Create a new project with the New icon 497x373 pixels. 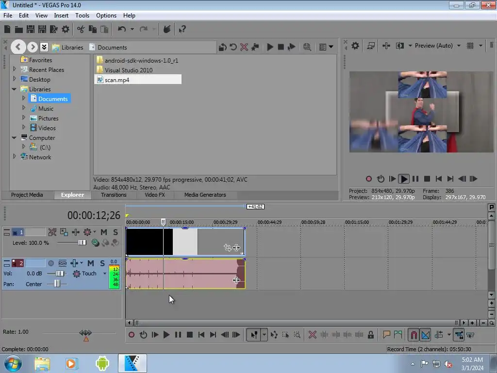click(x=7, y=30)
